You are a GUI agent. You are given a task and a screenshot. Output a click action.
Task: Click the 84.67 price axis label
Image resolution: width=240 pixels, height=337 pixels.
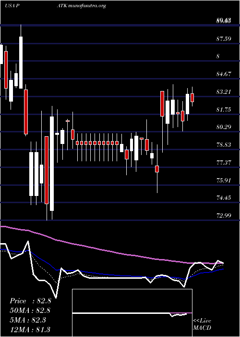pos(224,74)
